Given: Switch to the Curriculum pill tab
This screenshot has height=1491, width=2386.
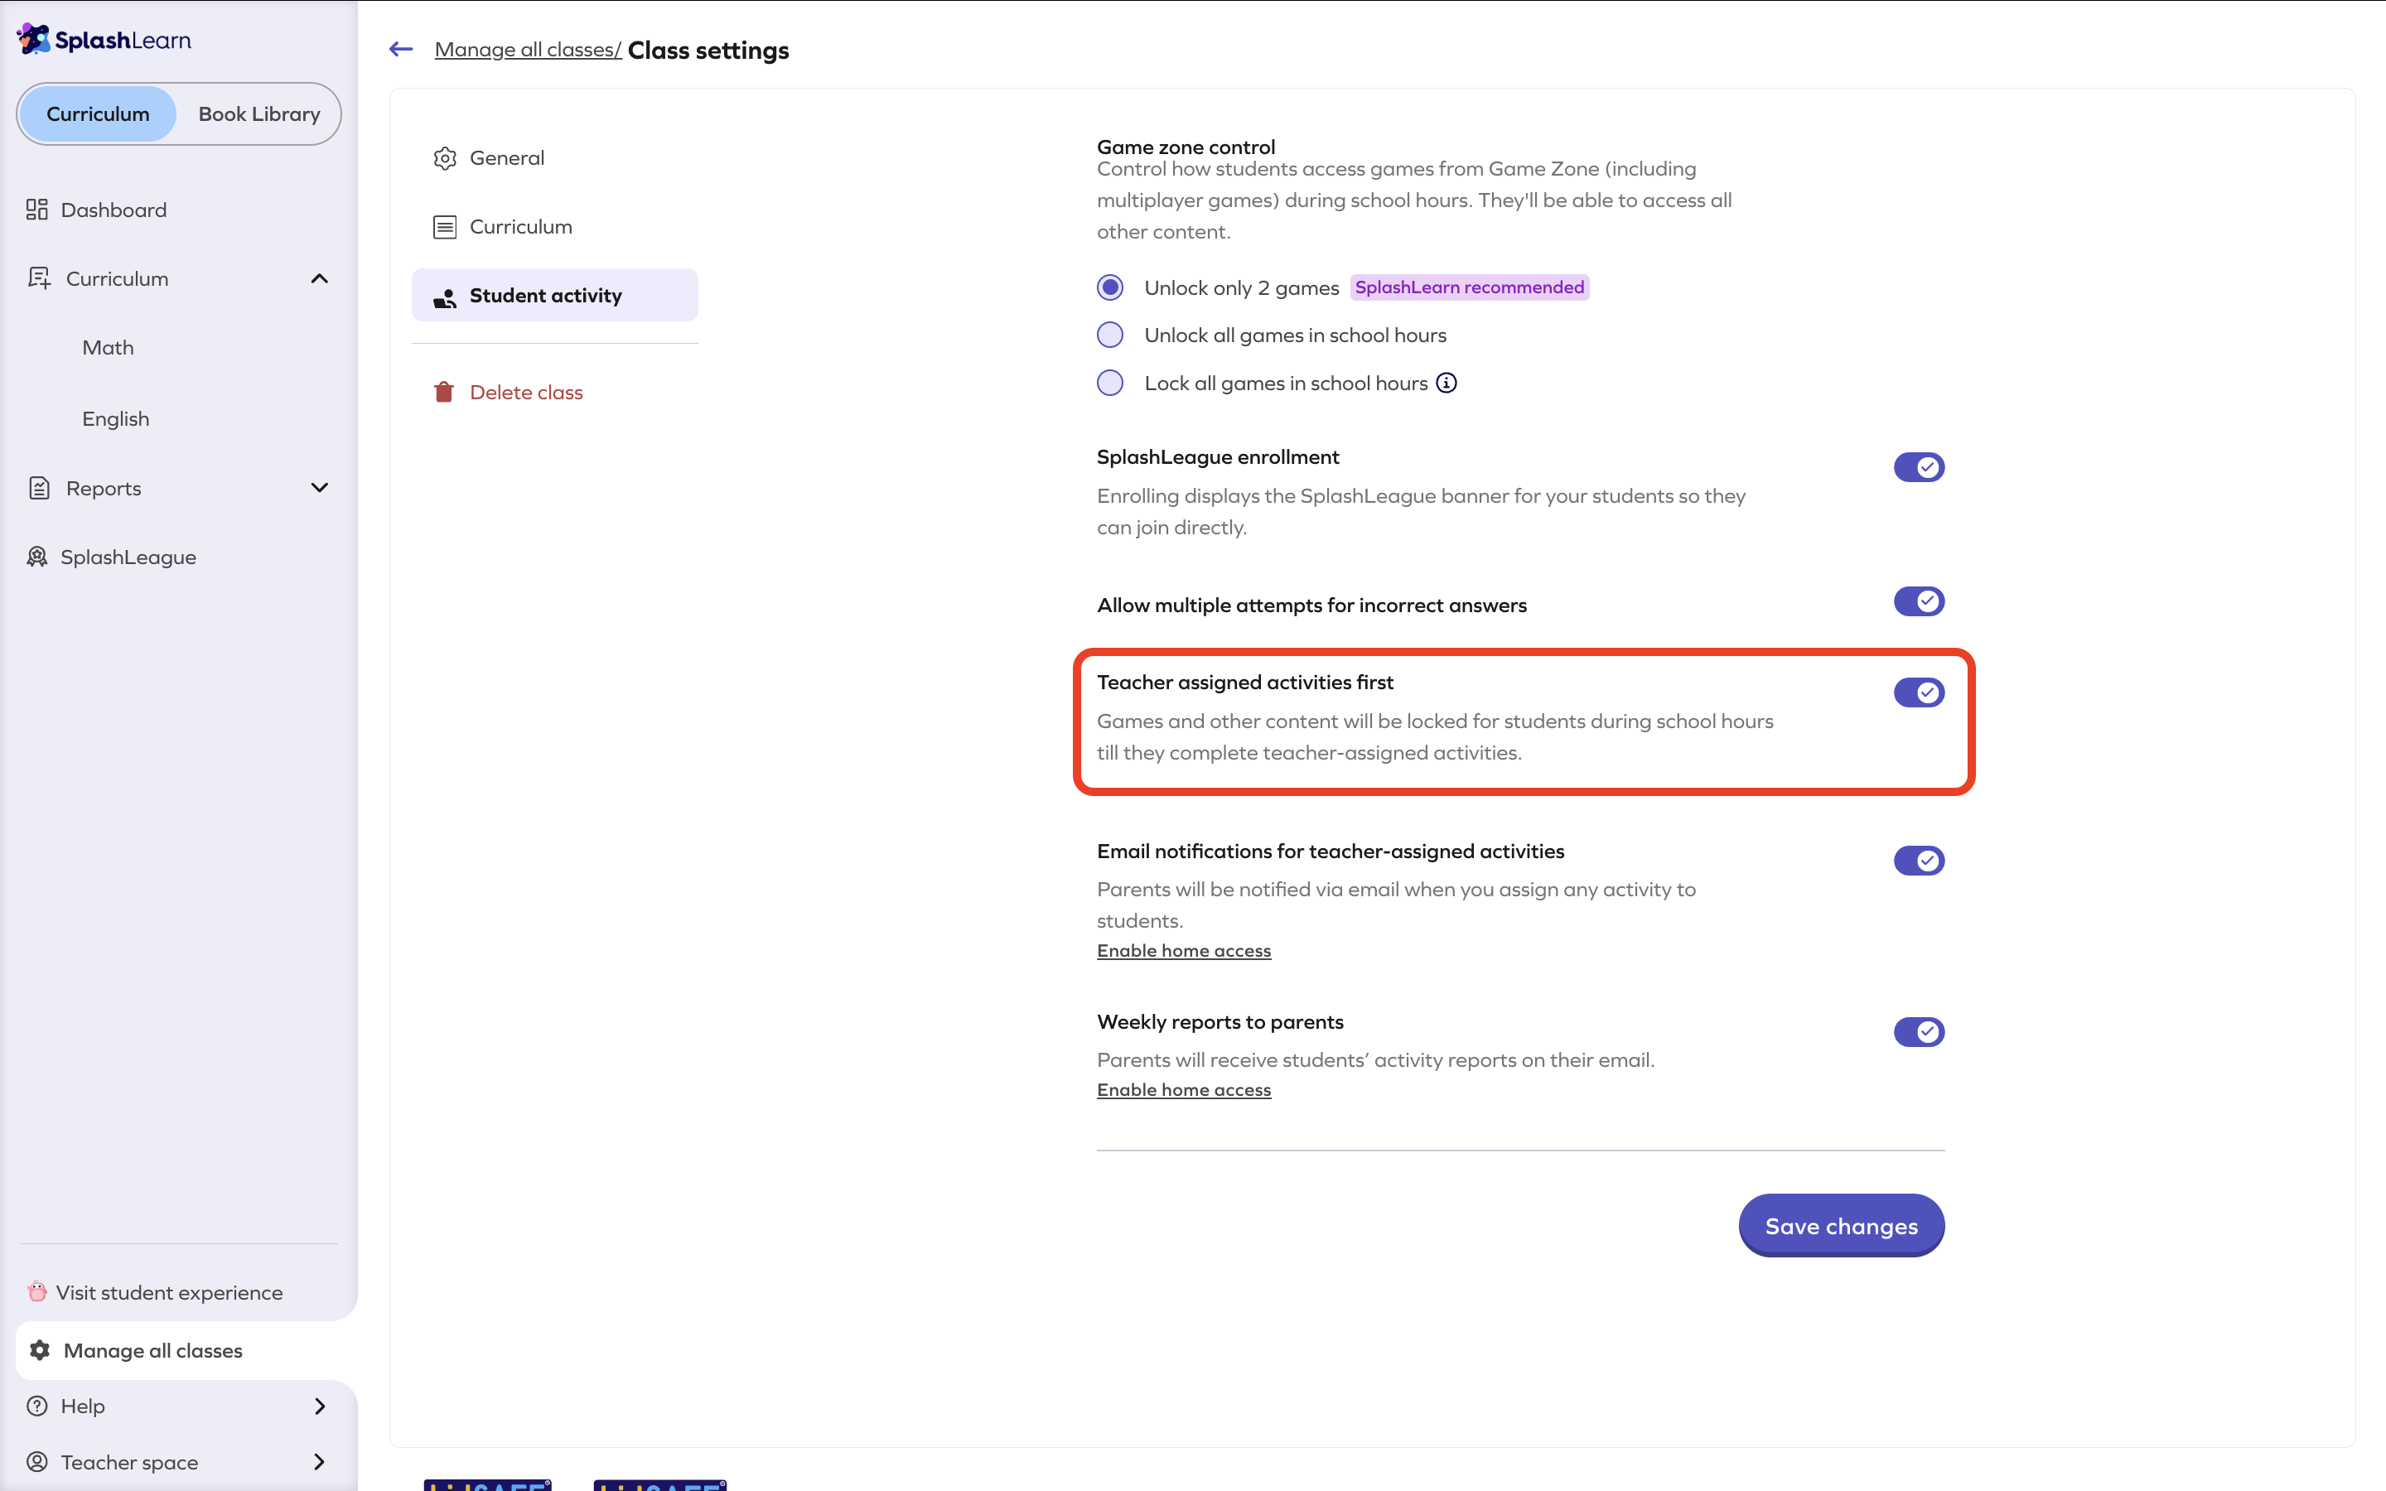Looking at the screenshot, I should click(x=98, y=114).
